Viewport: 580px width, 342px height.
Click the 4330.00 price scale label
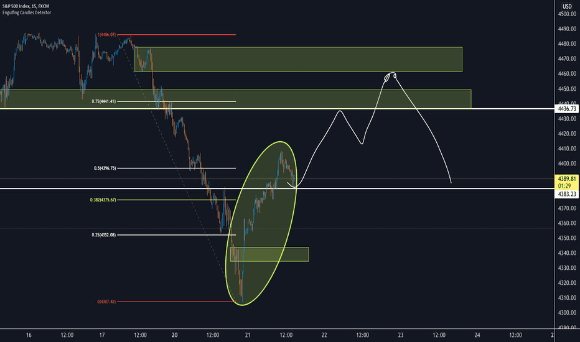567,268
